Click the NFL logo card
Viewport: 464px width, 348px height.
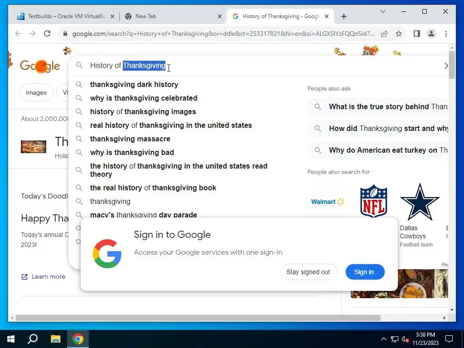pos(374,201)
